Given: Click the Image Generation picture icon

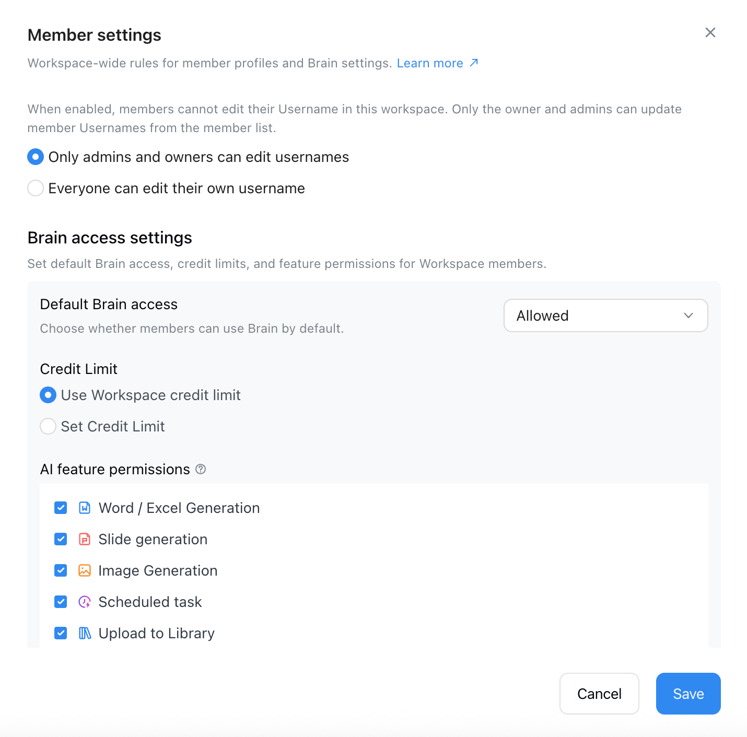Looking at the screenshot, I should coord(85,570).
